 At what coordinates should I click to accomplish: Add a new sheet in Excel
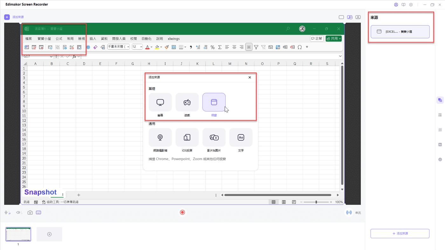point(79,195)
